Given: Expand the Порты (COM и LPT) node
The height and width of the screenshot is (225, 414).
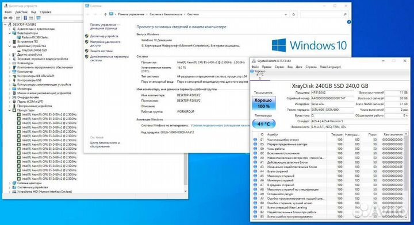Looking at the screenshot, I should click(10, 102).
